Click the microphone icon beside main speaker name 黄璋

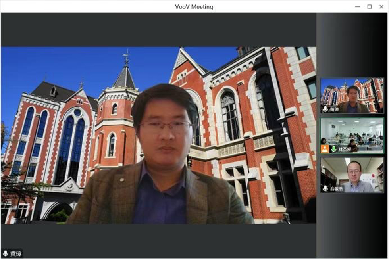tap(6, 253)
